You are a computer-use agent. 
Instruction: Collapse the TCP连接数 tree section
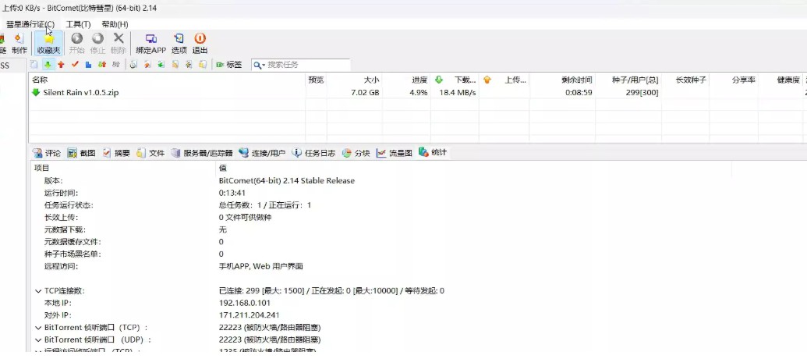38,291
